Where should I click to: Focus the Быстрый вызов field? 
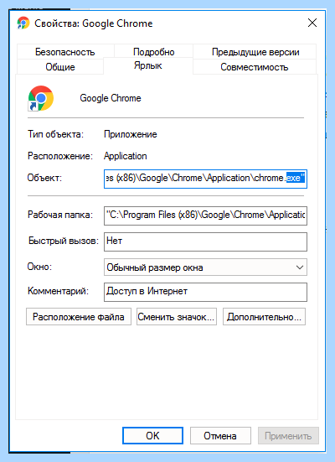click(205, 241)
